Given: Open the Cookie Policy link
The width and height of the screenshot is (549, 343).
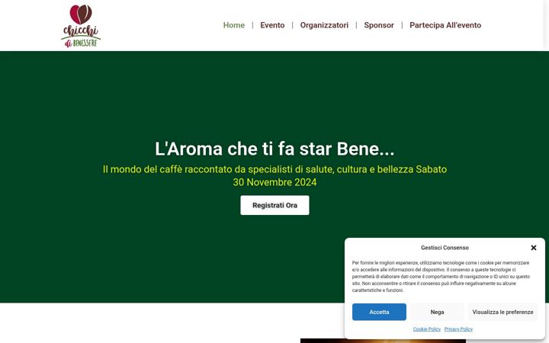Looking at the screenshot, I should pos(427,329).
